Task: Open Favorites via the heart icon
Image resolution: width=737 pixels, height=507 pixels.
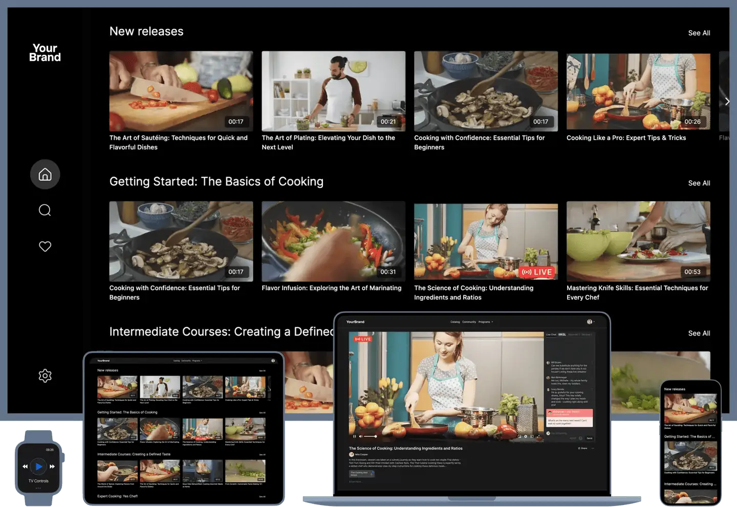Action: click(x=45, y=246)
